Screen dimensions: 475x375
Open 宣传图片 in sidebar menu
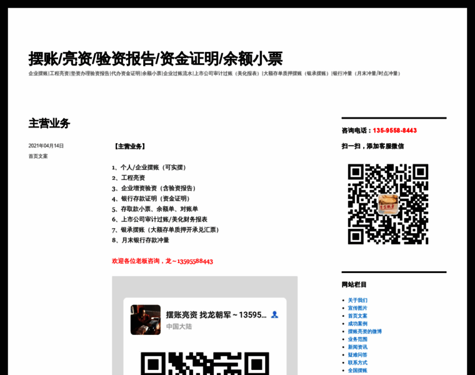[x=357, y=308]
